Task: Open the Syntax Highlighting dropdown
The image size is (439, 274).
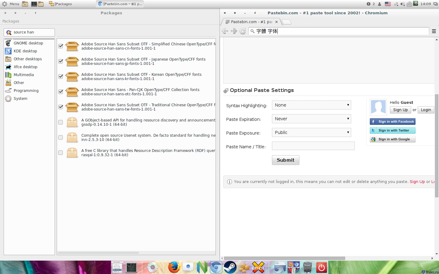Action: (311, 105)
